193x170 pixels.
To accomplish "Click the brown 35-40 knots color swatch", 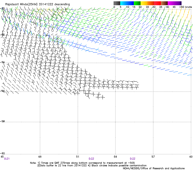I will [164, 3].
